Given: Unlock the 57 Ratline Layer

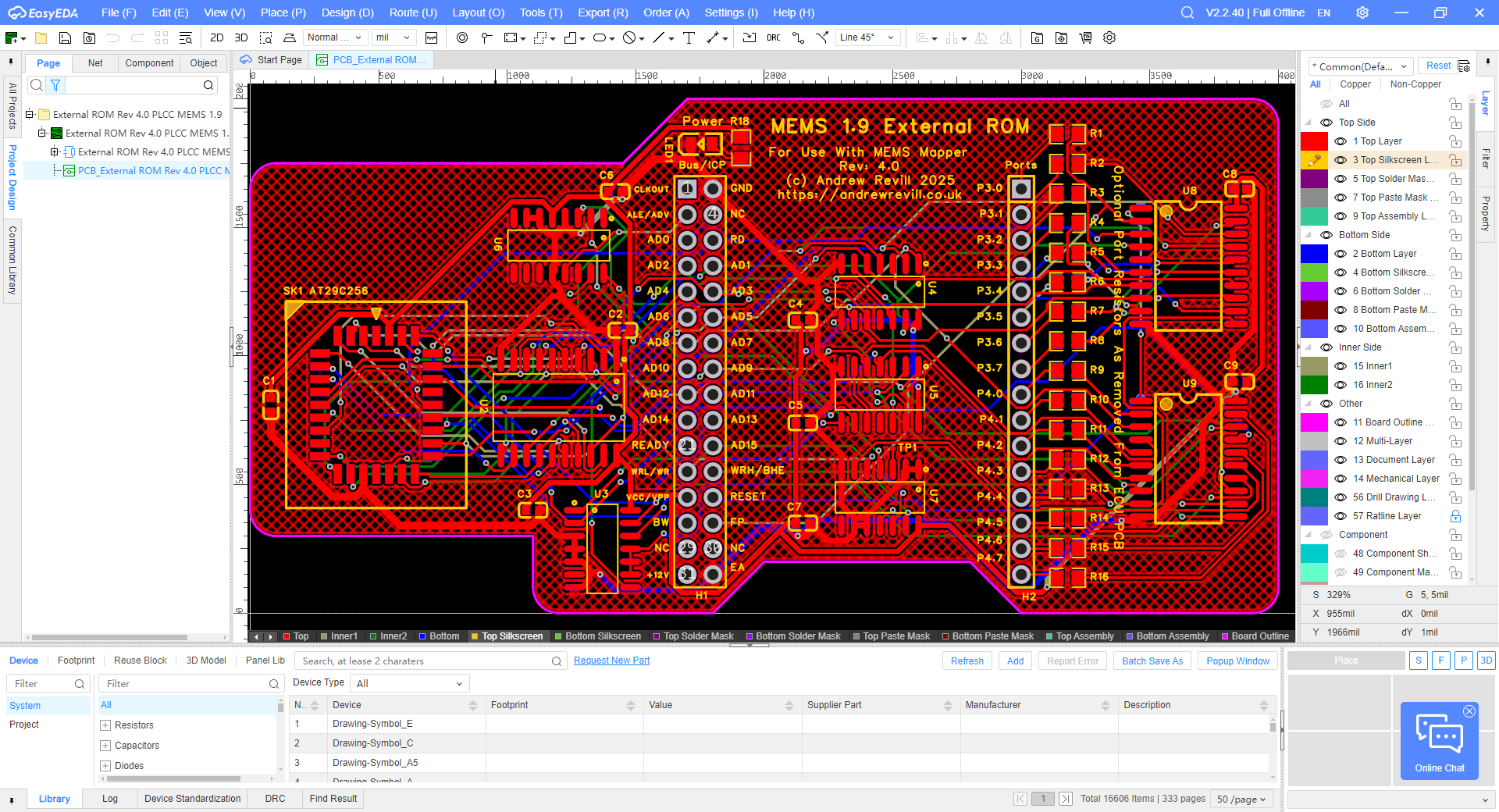Looking at the screenshot, I should (1455, 516).
